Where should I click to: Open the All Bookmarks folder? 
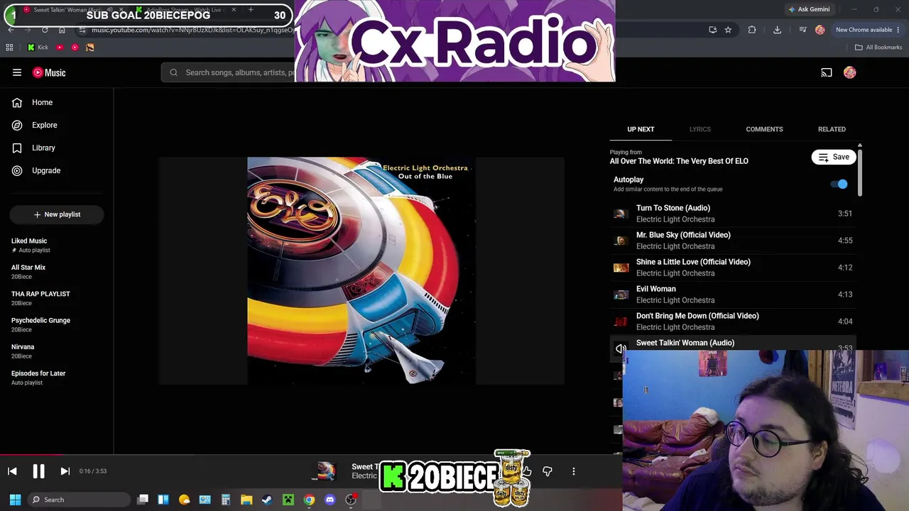[x=878, y=48]
